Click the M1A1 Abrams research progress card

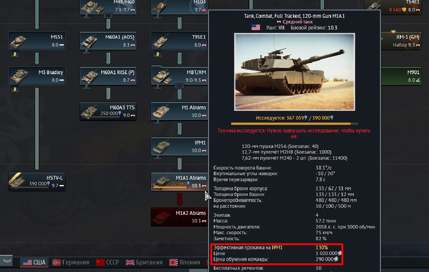point(179,182)
